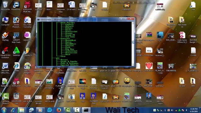This screenshot has width=201, height=113.
Task: Open the tree file icon
Action: 193,6
